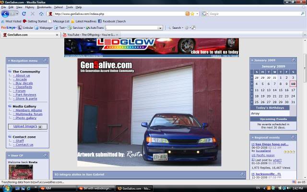Collapse User CP block with round icon

click(45, 156)
